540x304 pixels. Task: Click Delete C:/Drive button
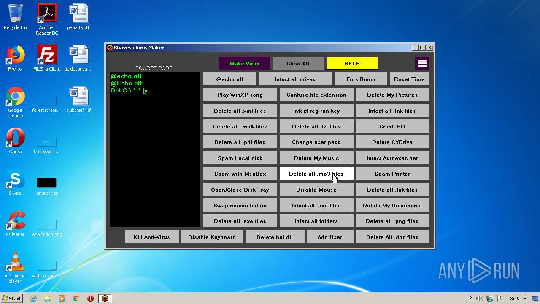(392, 142)
